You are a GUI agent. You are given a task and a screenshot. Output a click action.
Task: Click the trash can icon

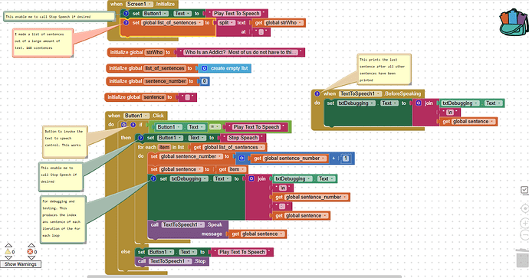(x=522, y=258)
